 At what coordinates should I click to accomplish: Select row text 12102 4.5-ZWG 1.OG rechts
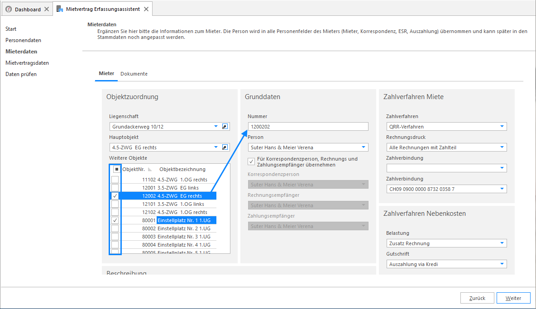tap(175, 212)
